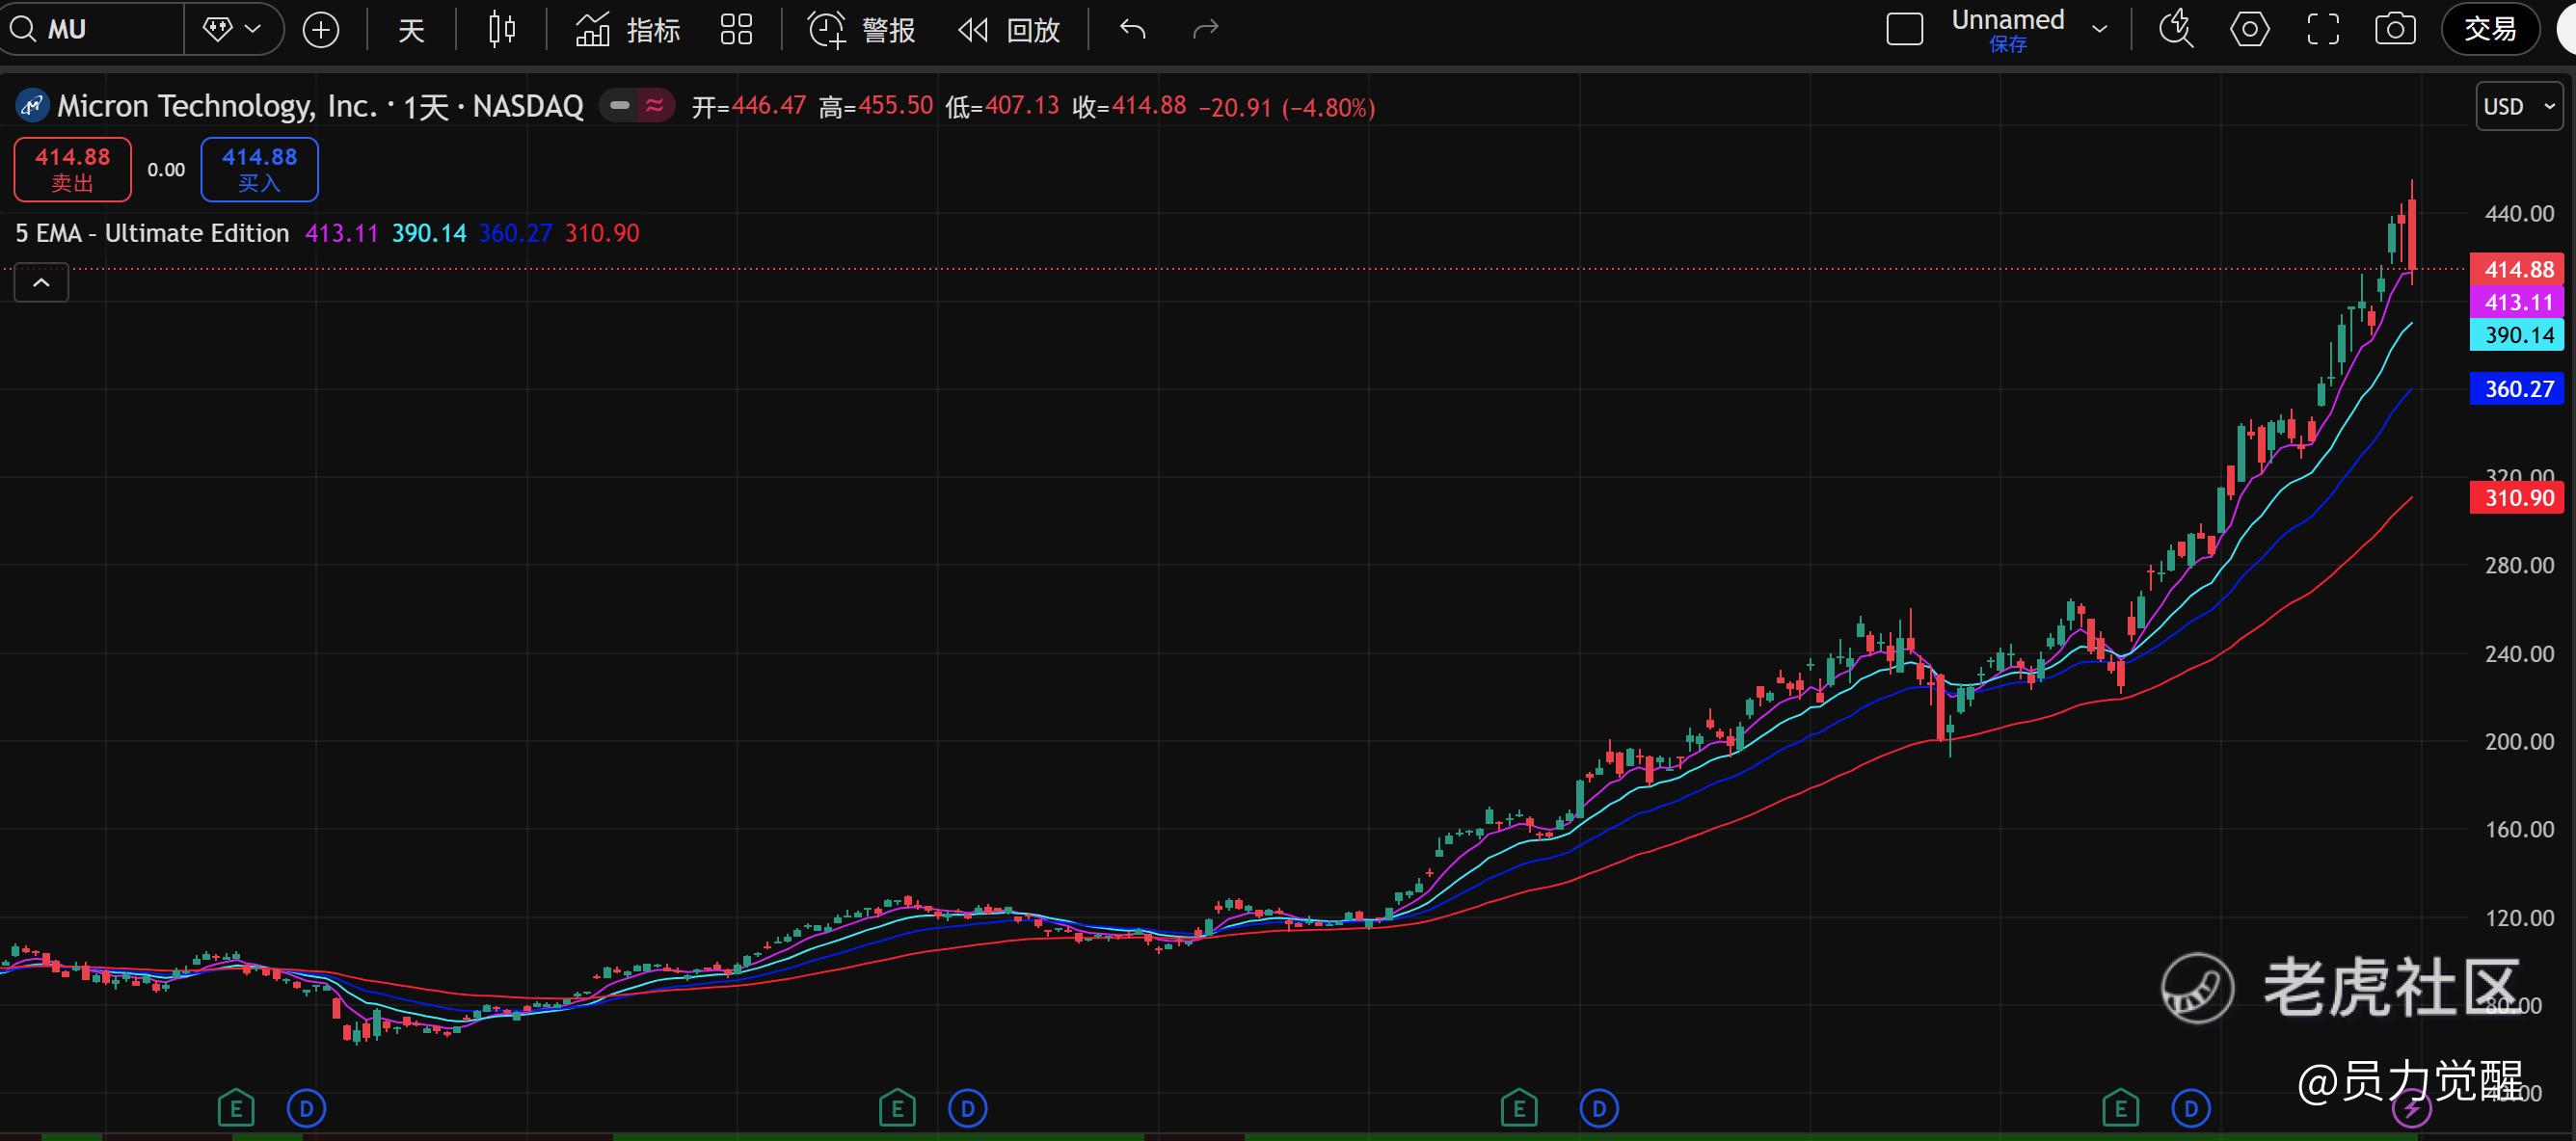Toggle the pink wave indicator next to NASDAQ

point(655,105)
